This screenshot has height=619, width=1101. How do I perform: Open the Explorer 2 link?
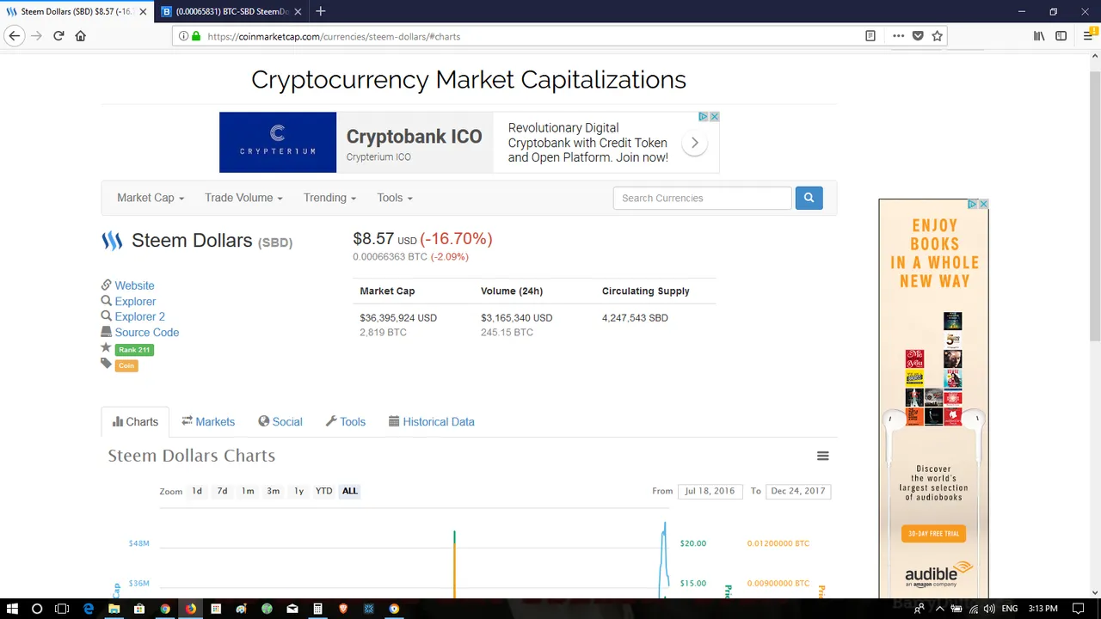point(139,316)
